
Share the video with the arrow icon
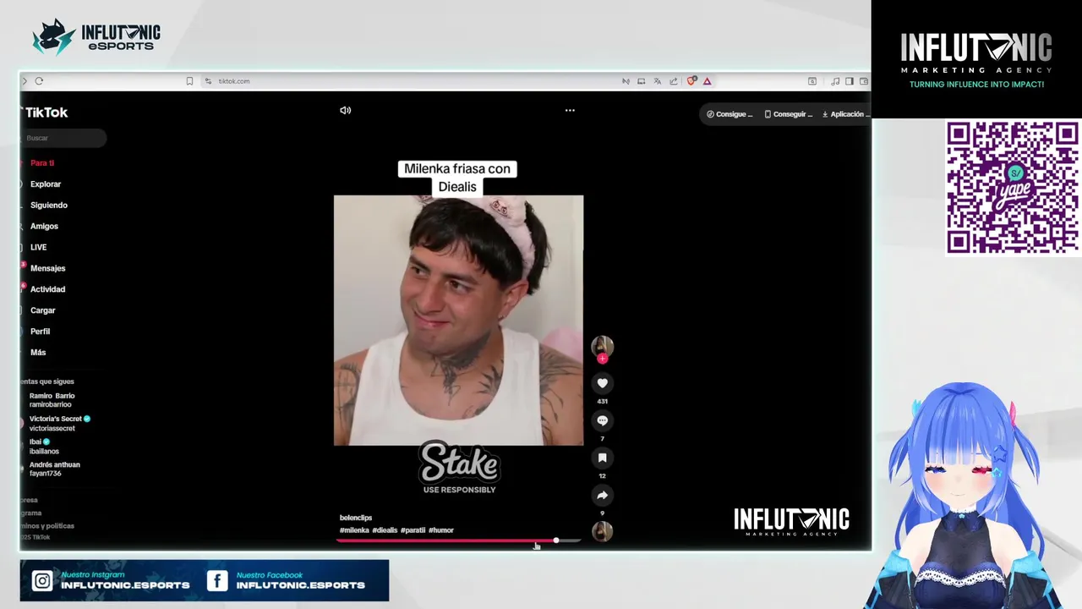[x=602, y=495]
